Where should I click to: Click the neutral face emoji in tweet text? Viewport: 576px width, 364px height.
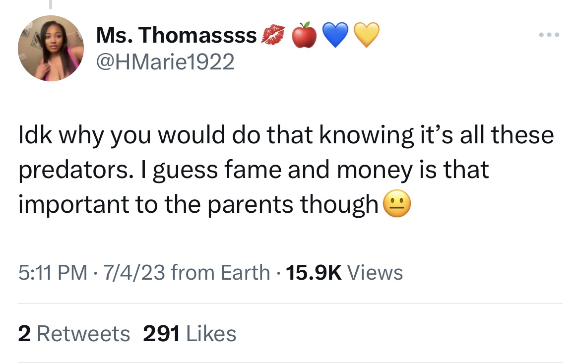click(x=398, y=203)
